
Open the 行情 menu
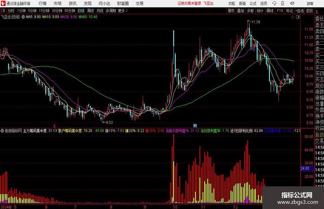[x=43, y=3]
